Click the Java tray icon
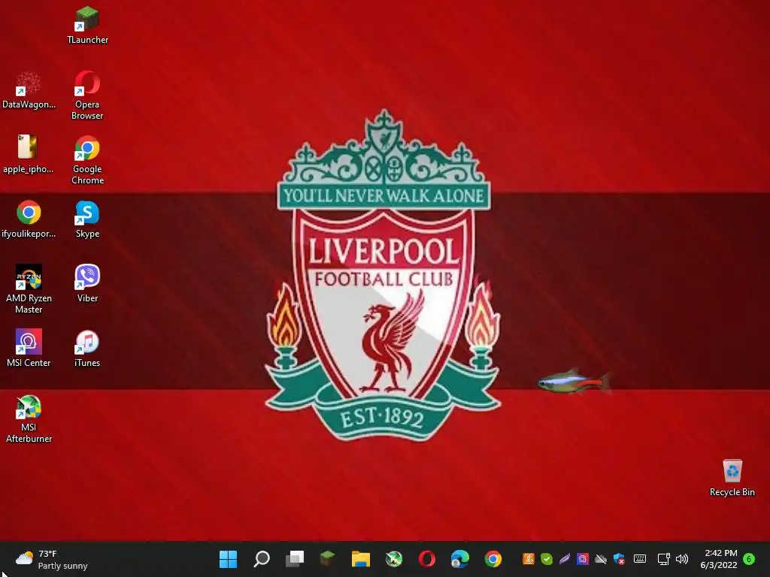Image resolution: width=770 pixels, height=577 pixels. 529,559
